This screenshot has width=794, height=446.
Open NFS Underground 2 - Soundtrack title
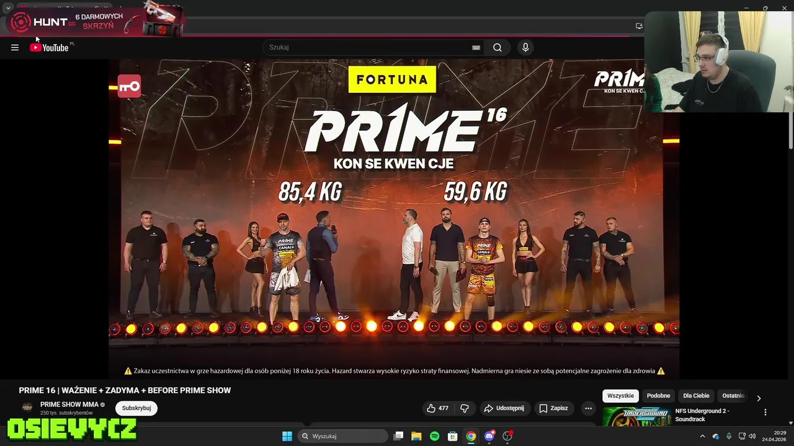(702, 415)
